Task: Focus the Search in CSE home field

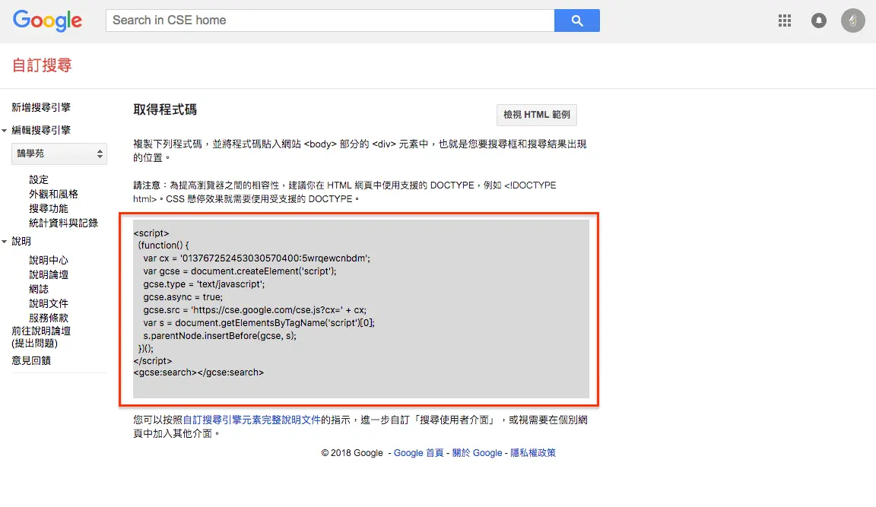Action: 329,21
